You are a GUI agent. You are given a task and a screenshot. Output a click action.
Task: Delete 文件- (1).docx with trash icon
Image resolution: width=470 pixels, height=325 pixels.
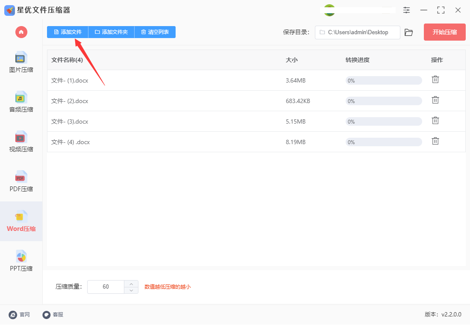click(435, 80)
